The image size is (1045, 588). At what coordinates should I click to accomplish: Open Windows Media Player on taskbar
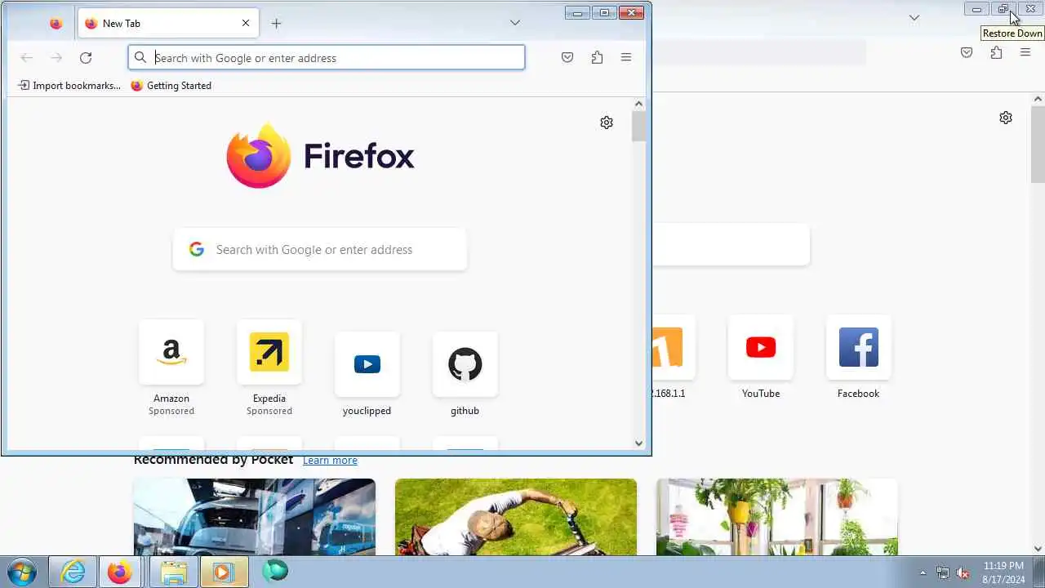[x=223, y=572]
